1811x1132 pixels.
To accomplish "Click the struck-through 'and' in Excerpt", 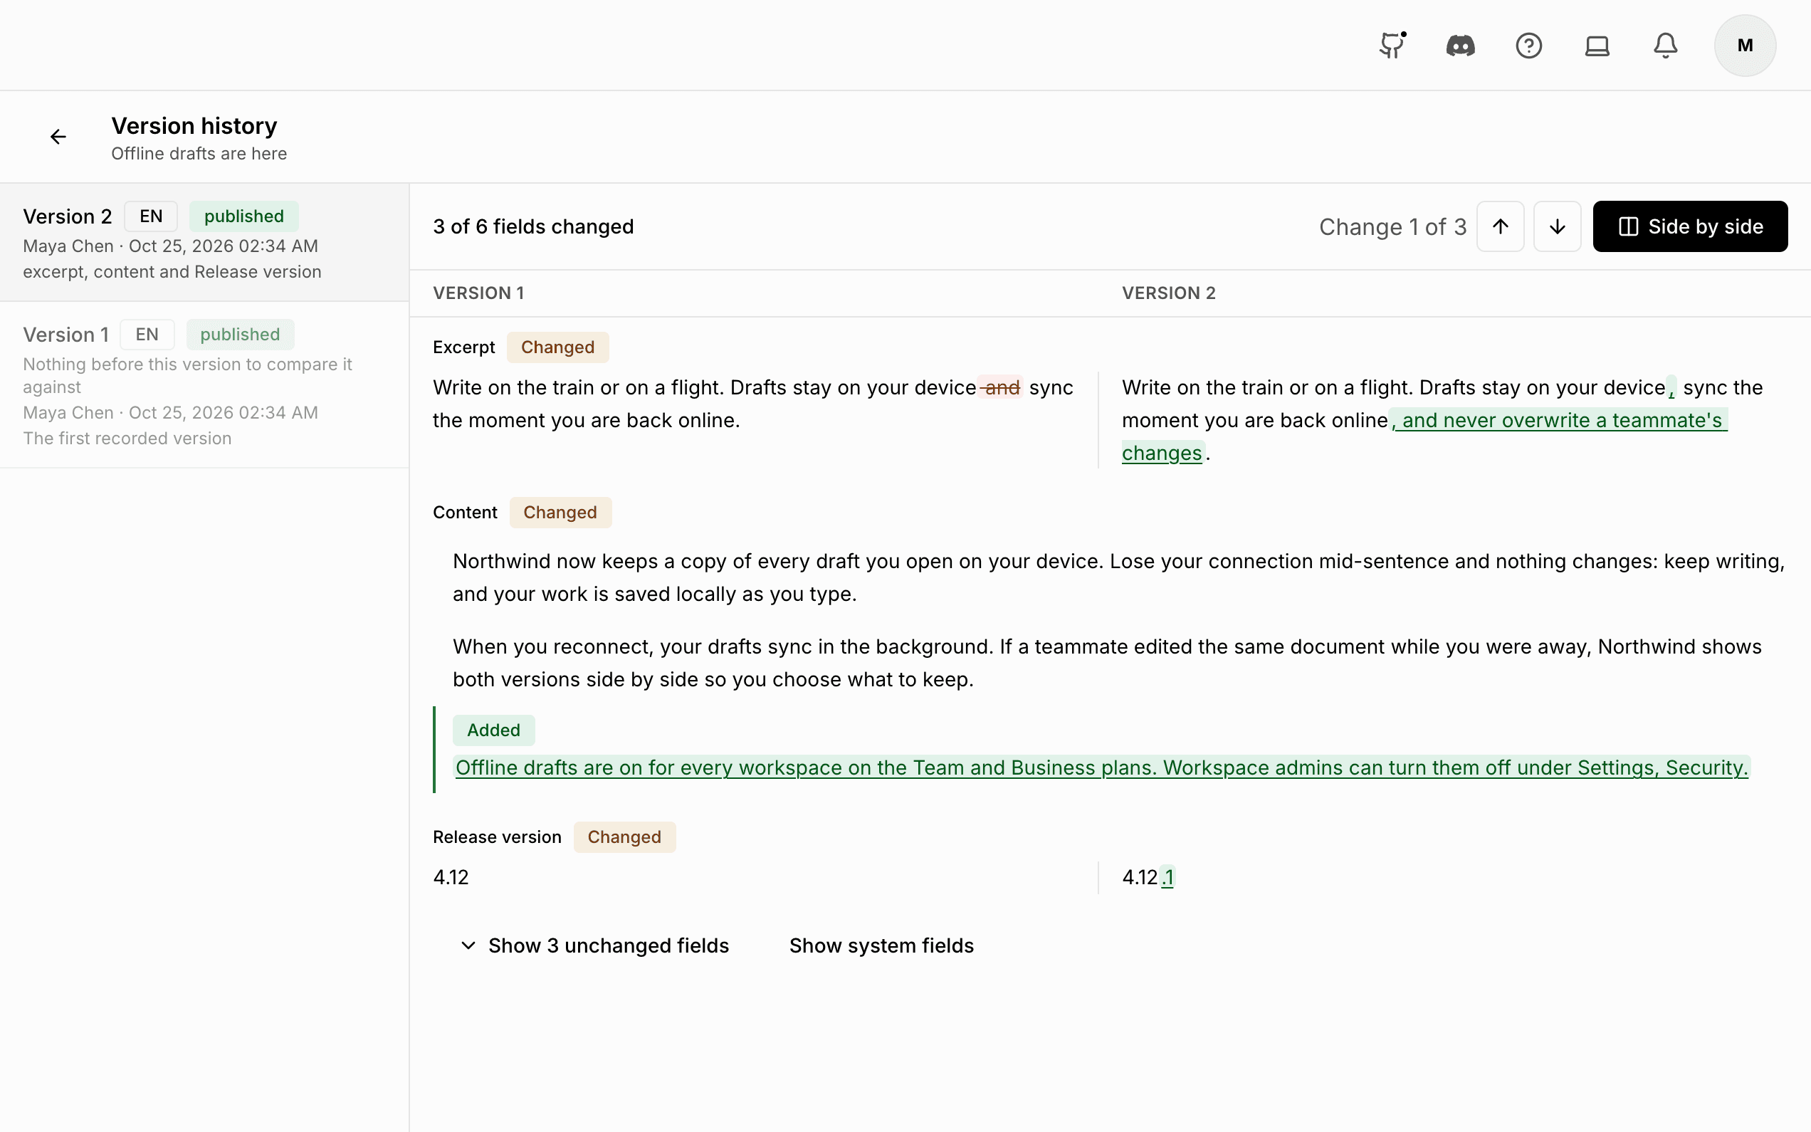I will 1002,388.
